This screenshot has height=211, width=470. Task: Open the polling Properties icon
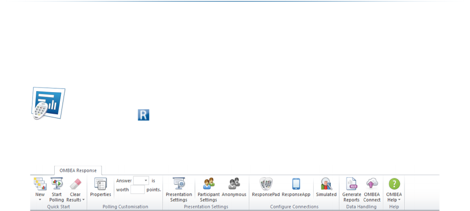(x=101, y=184)
